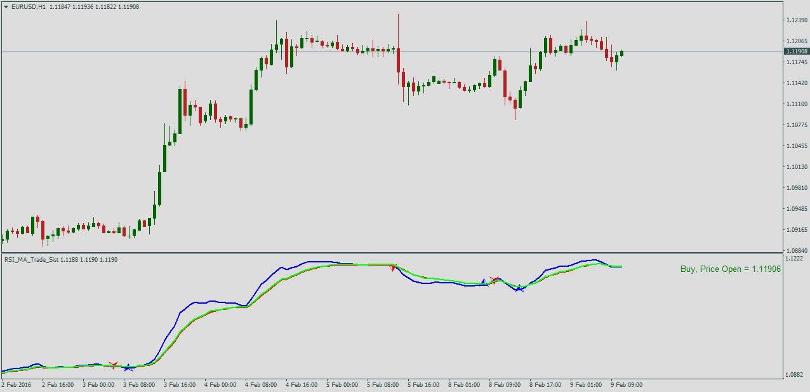The height and width of the screenshot is (392, 810).
Task: Click the RSI_MA_Trade_Sist indicator label
Action: pyautogui.click(x=31, y=259)
